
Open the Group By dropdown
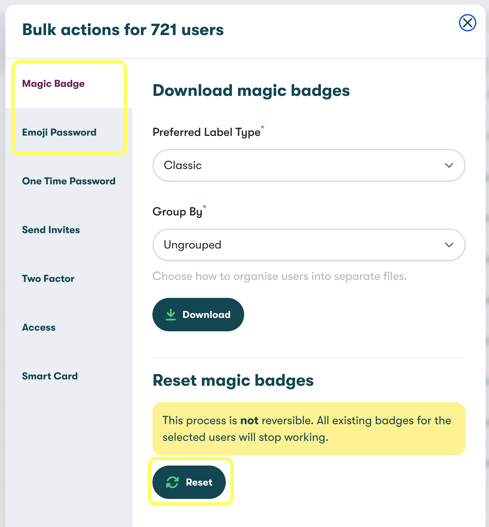[x=309, y=245]
